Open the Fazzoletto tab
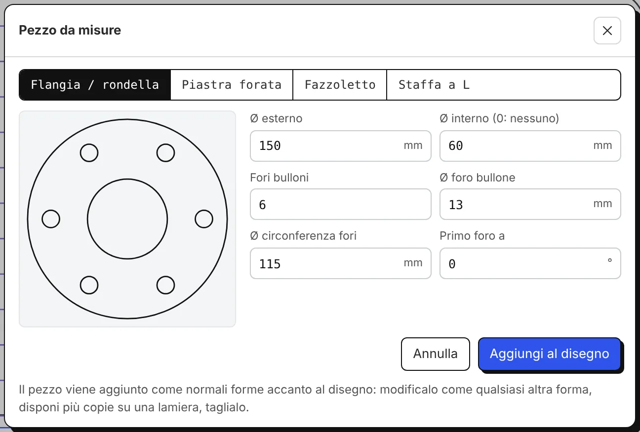Screen dimensions: 640x432 340,85
